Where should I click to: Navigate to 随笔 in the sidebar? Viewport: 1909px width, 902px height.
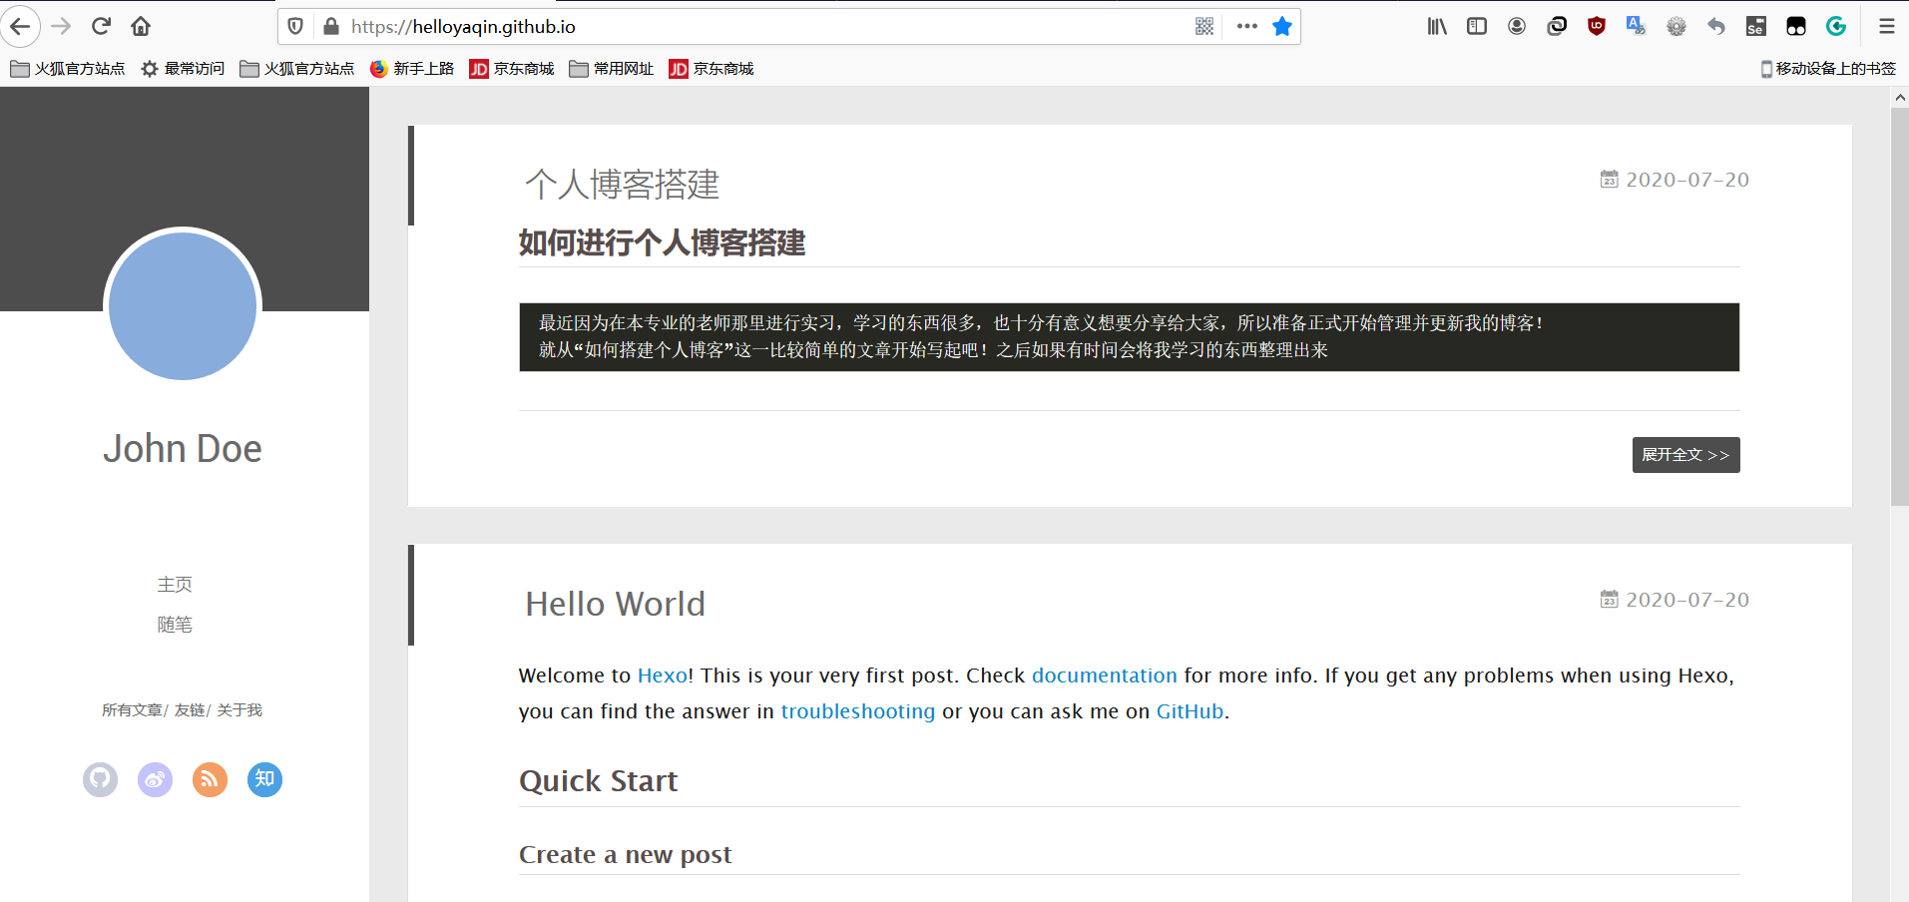175,625
